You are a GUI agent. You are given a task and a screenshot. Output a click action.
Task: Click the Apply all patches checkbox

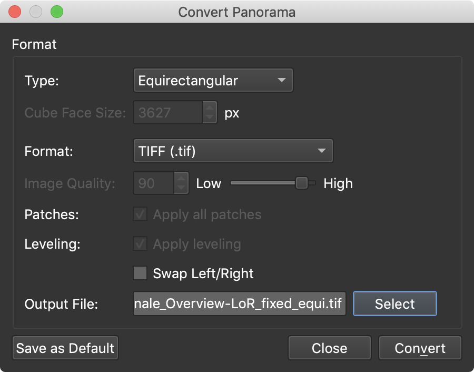pos(140,214)
